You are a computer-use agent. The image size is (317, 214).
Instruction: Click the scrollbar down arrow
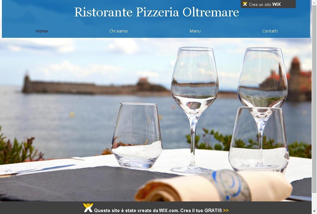pos(314,212)
